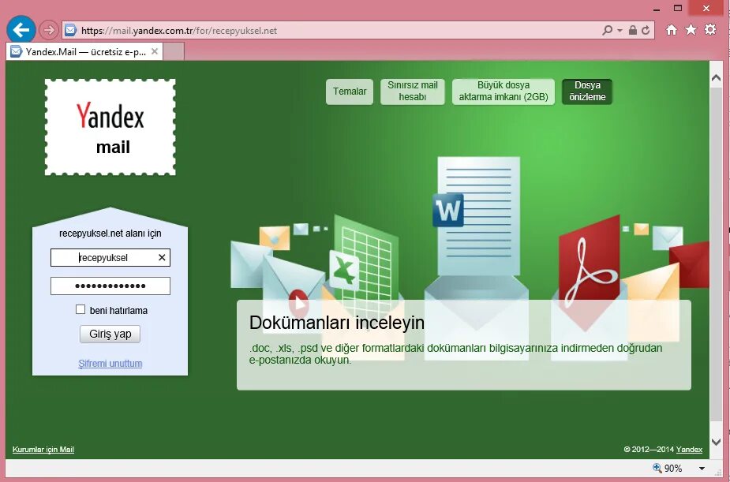Open the address bar search dropdown arrow
Image resolution: width=730 pixels, height=482 pixels.
pos(620,30)
